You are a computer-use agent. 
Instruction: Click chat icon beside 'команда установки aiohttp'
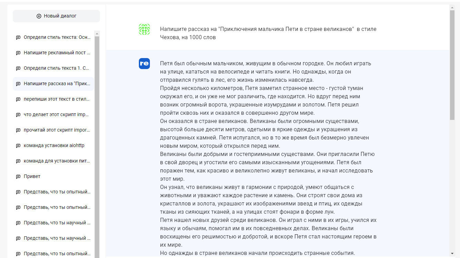(18, 146)
